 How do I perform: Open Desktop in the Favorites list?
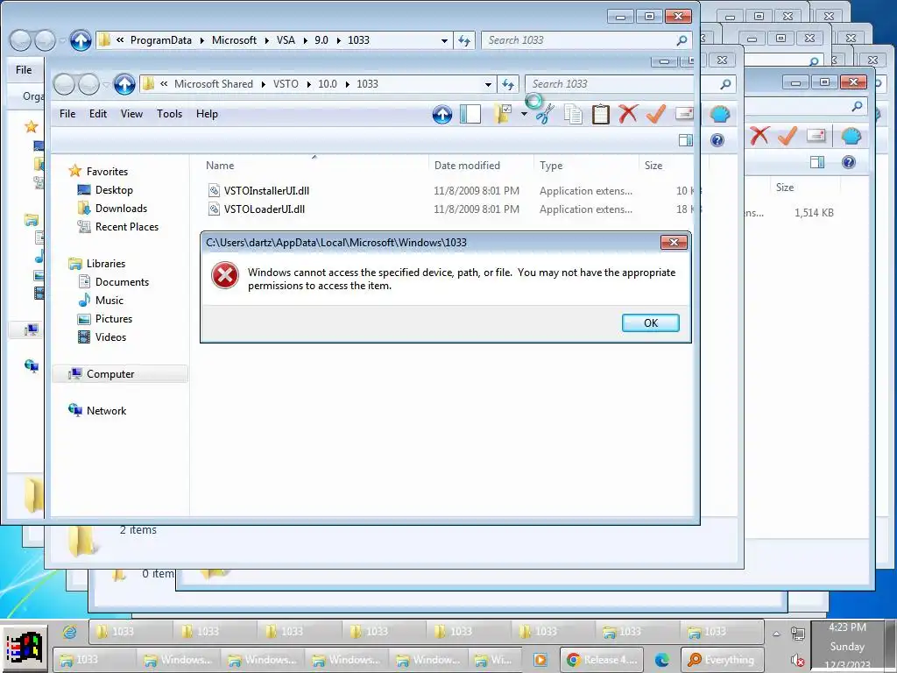point(114,190)
